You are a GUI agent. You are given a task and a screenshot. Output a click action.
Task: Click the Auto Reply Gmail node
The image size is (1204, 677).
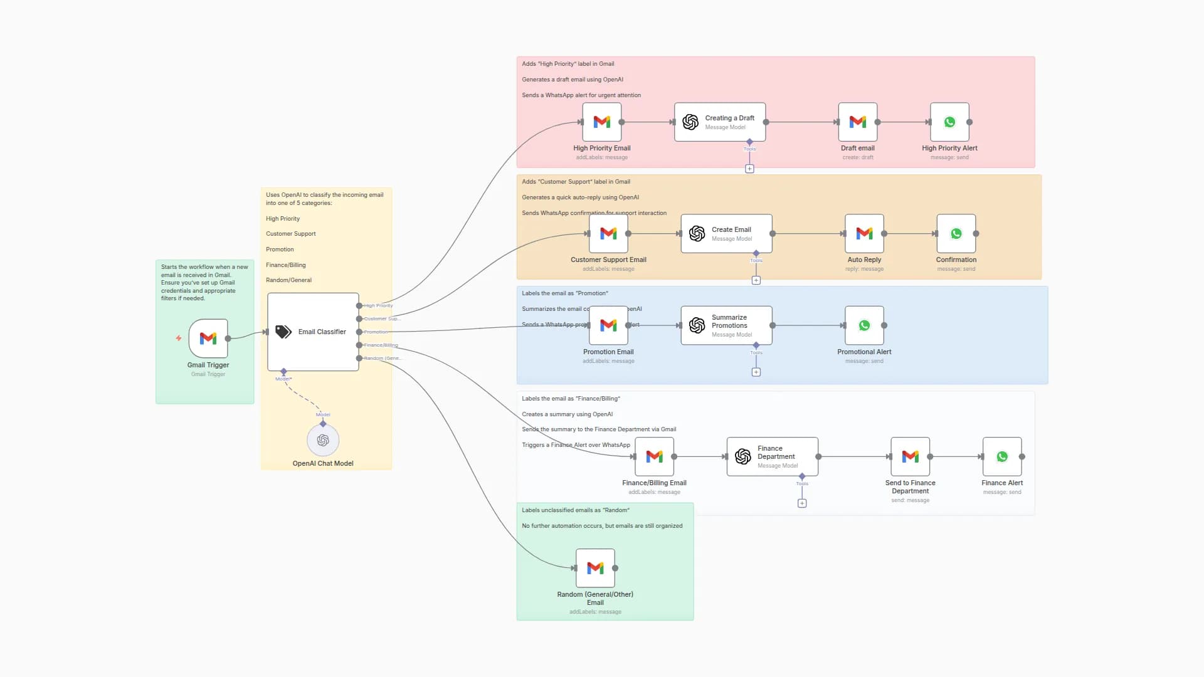coord(864,233)
